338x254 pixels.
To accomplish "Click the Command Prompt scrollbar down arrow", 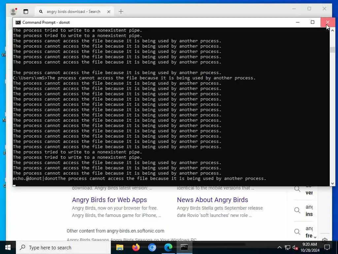I will point(332,183).
